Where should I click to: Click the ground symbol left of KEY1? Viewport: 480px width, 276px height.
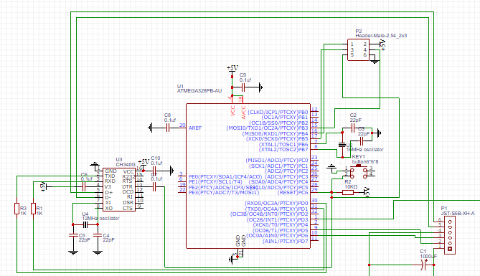coord(331,167)
